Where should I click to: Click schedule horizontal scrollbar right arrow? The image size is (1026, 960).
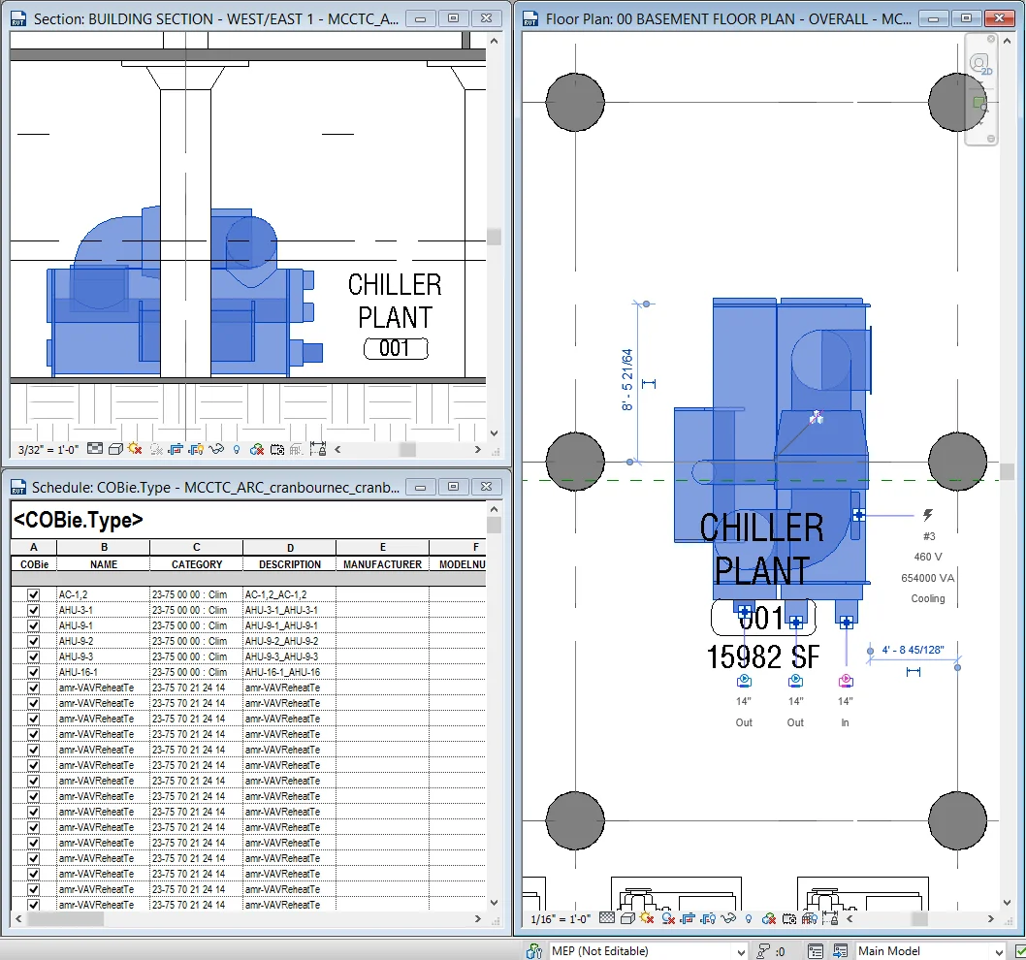pyautogui.click(x=478, y=918)
